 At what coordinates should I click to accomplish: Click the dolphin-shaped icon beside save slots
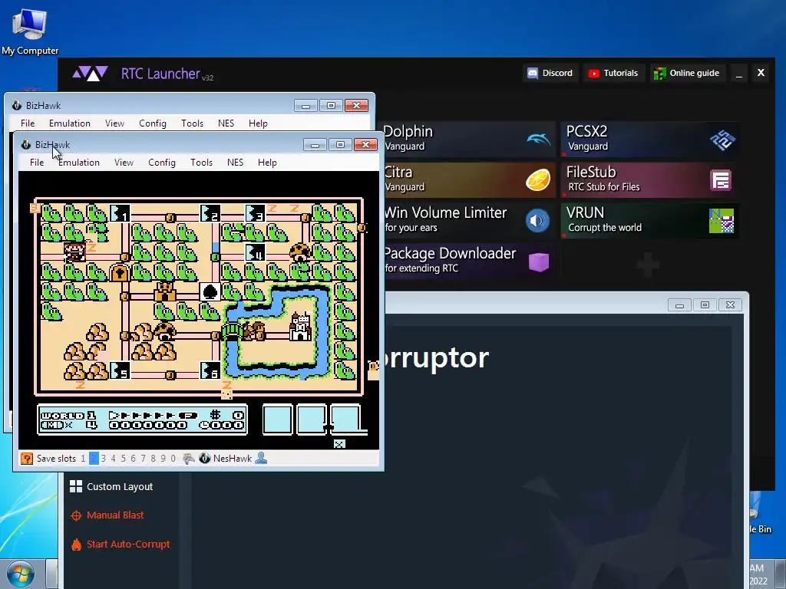tap(189, 459)
